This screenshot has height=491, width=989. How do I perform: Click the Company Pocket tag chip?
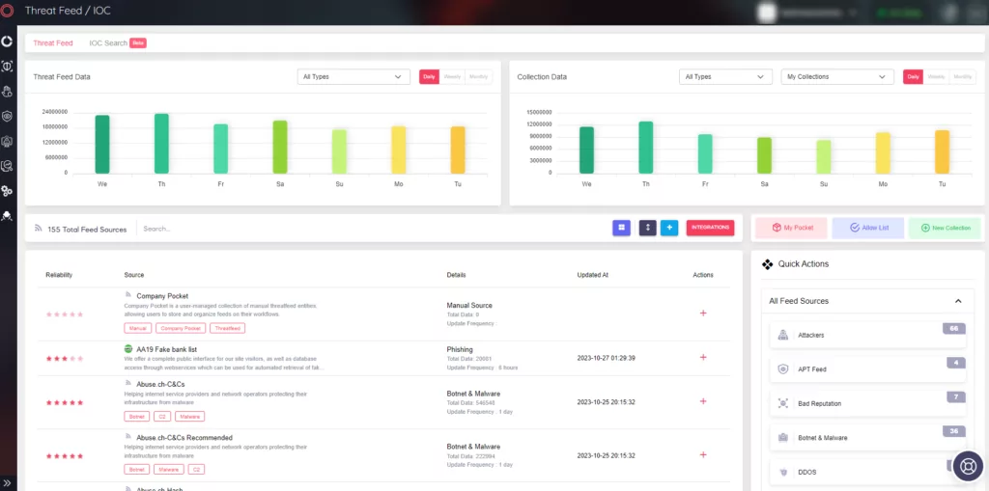pyautogui.click(x=181, y=328)
